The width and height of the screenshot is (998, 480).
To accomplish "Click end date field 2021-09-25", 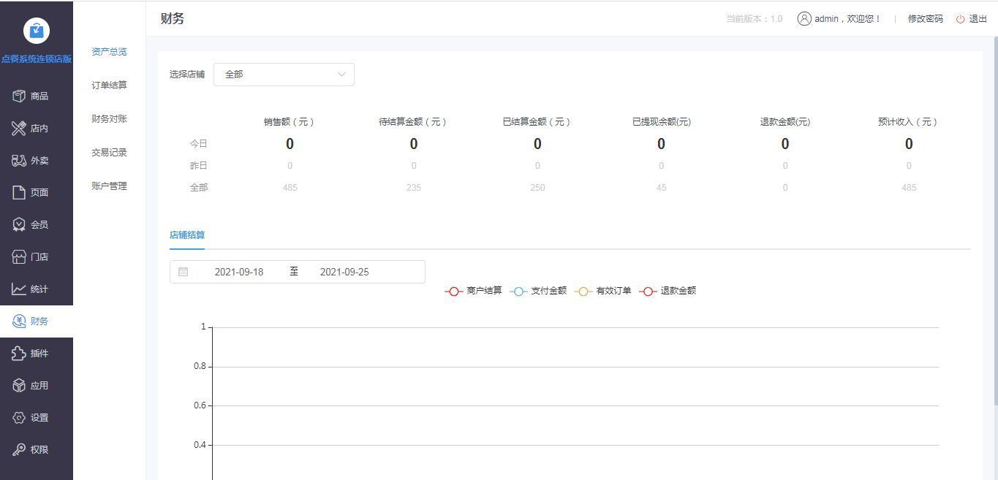I will 344,272.
